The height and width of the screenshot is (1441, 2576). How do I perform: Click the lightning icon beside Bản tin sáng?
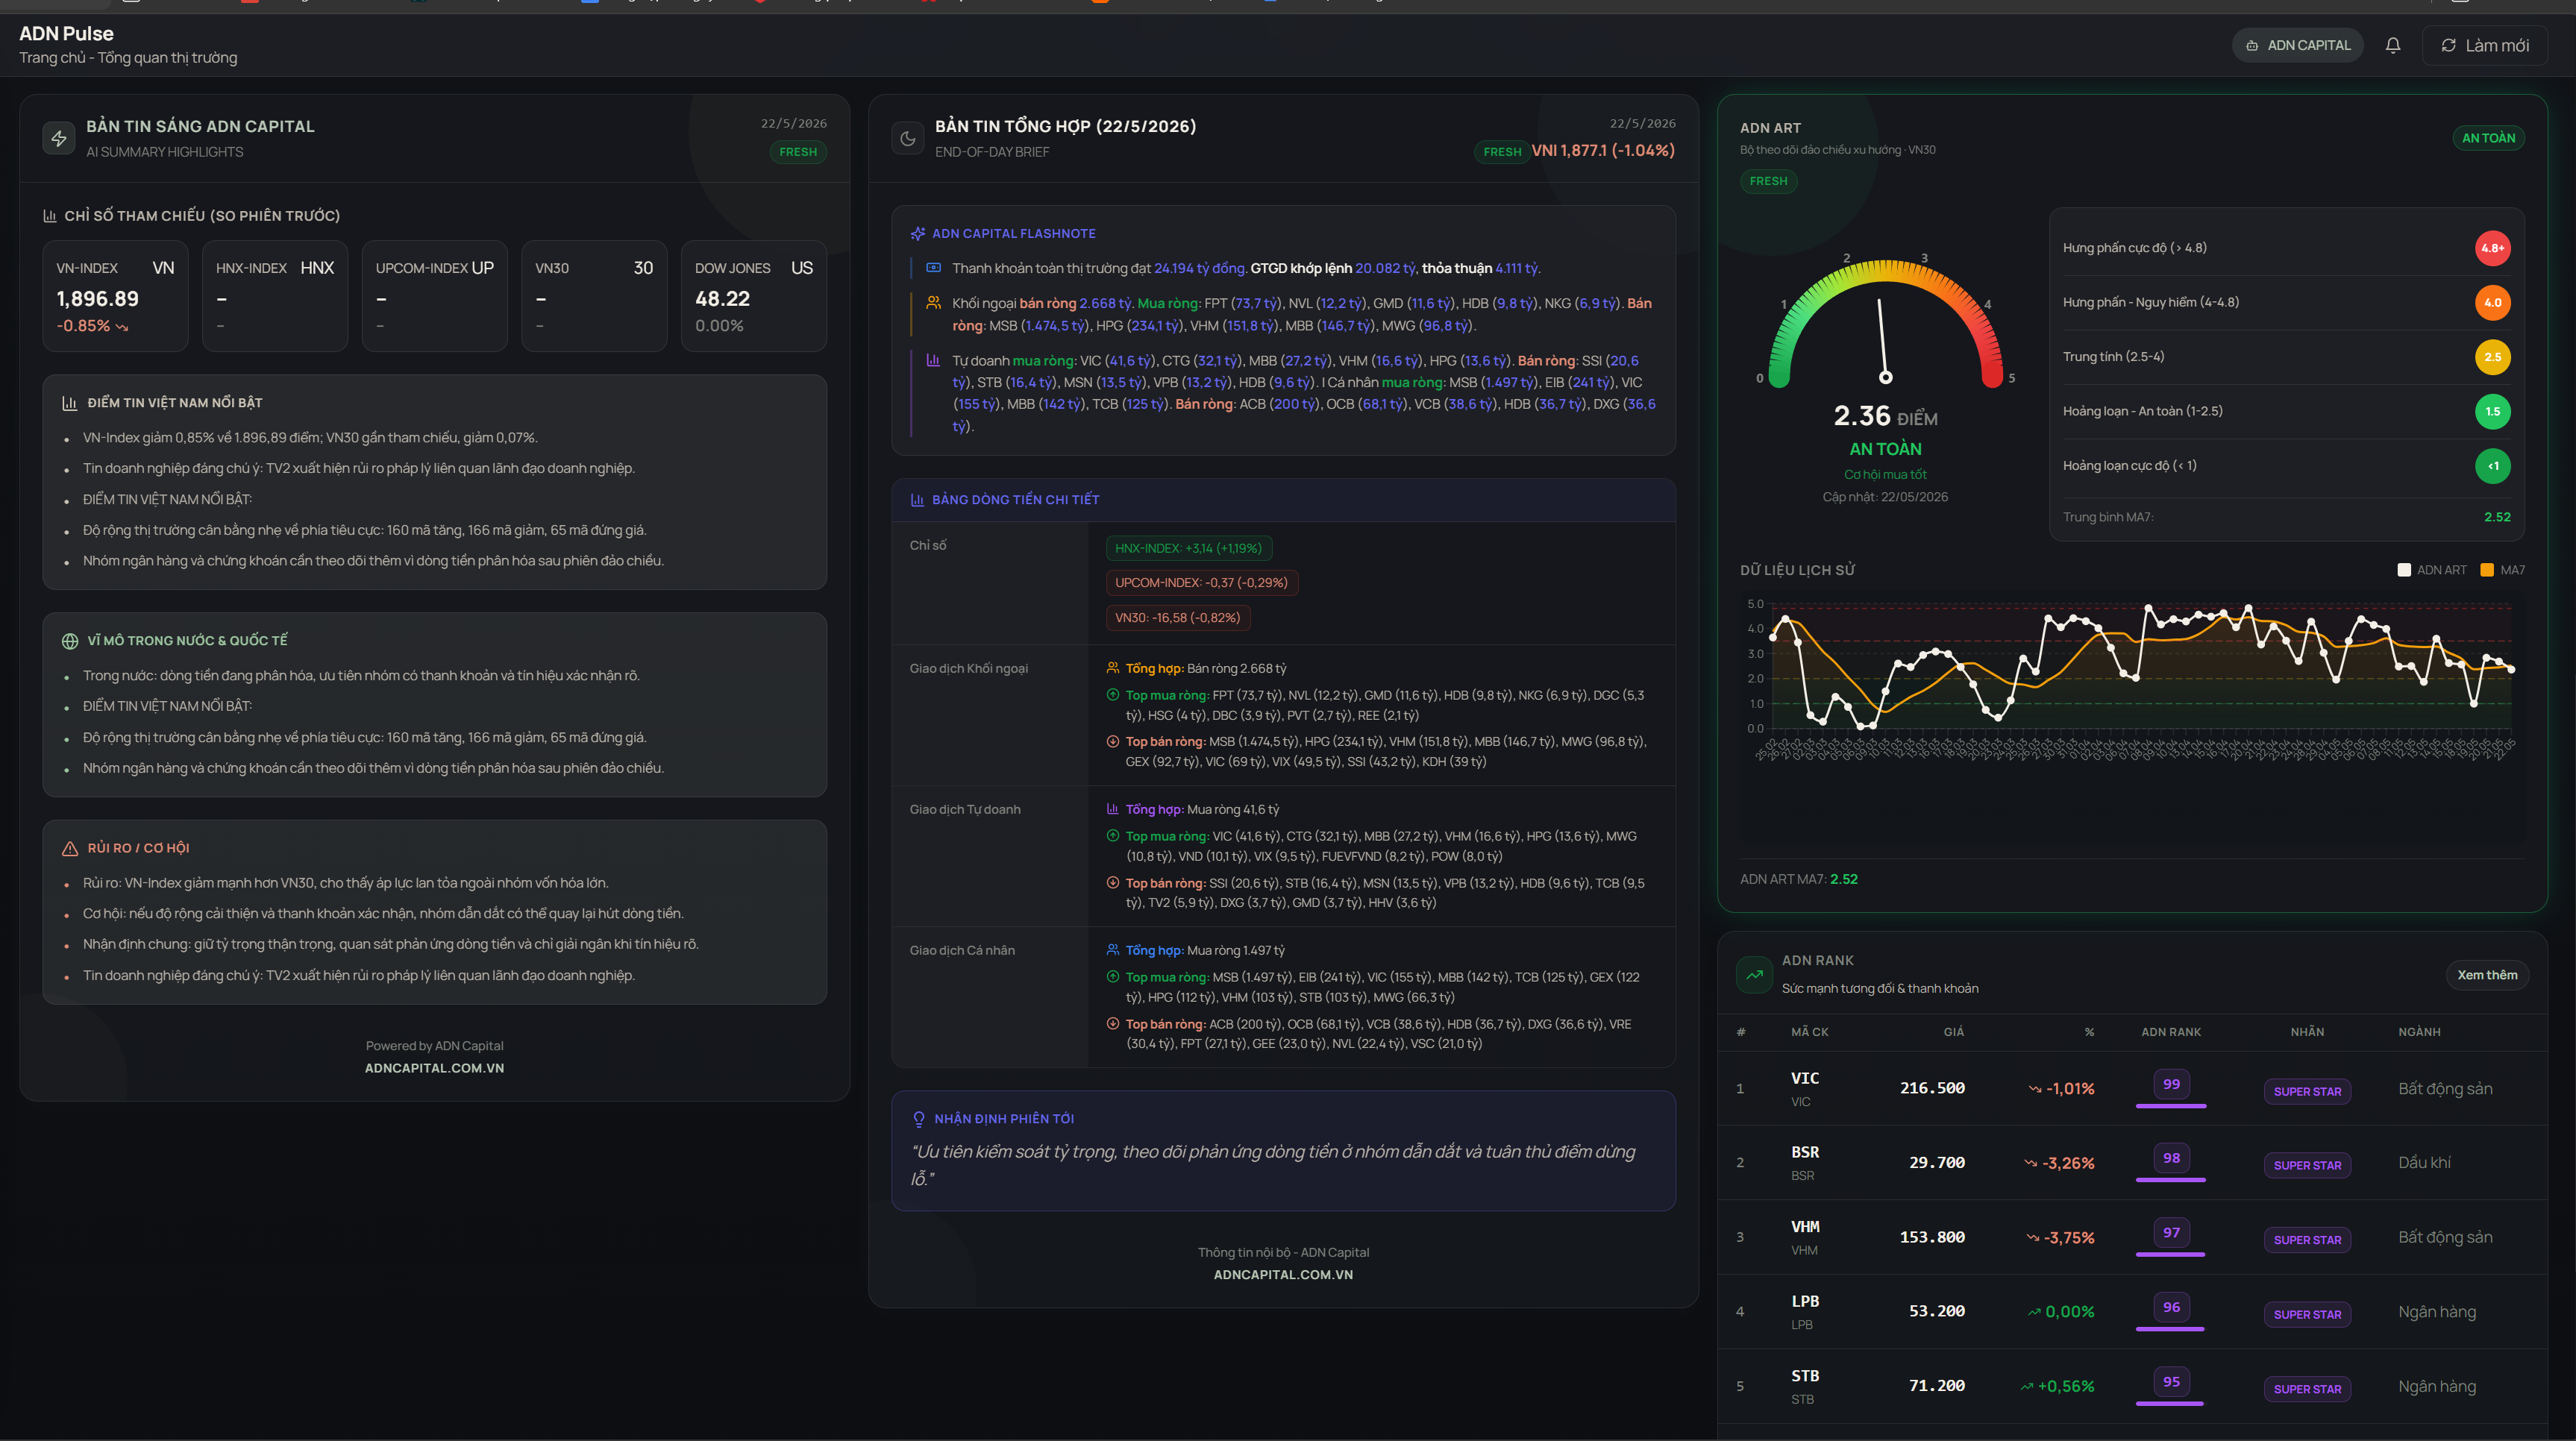59,138
